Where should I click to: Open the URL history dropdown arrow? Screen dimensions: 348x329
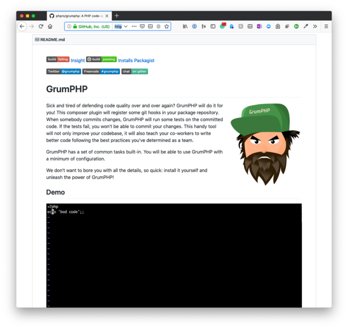pyautogui.click(x=126, y=26)
